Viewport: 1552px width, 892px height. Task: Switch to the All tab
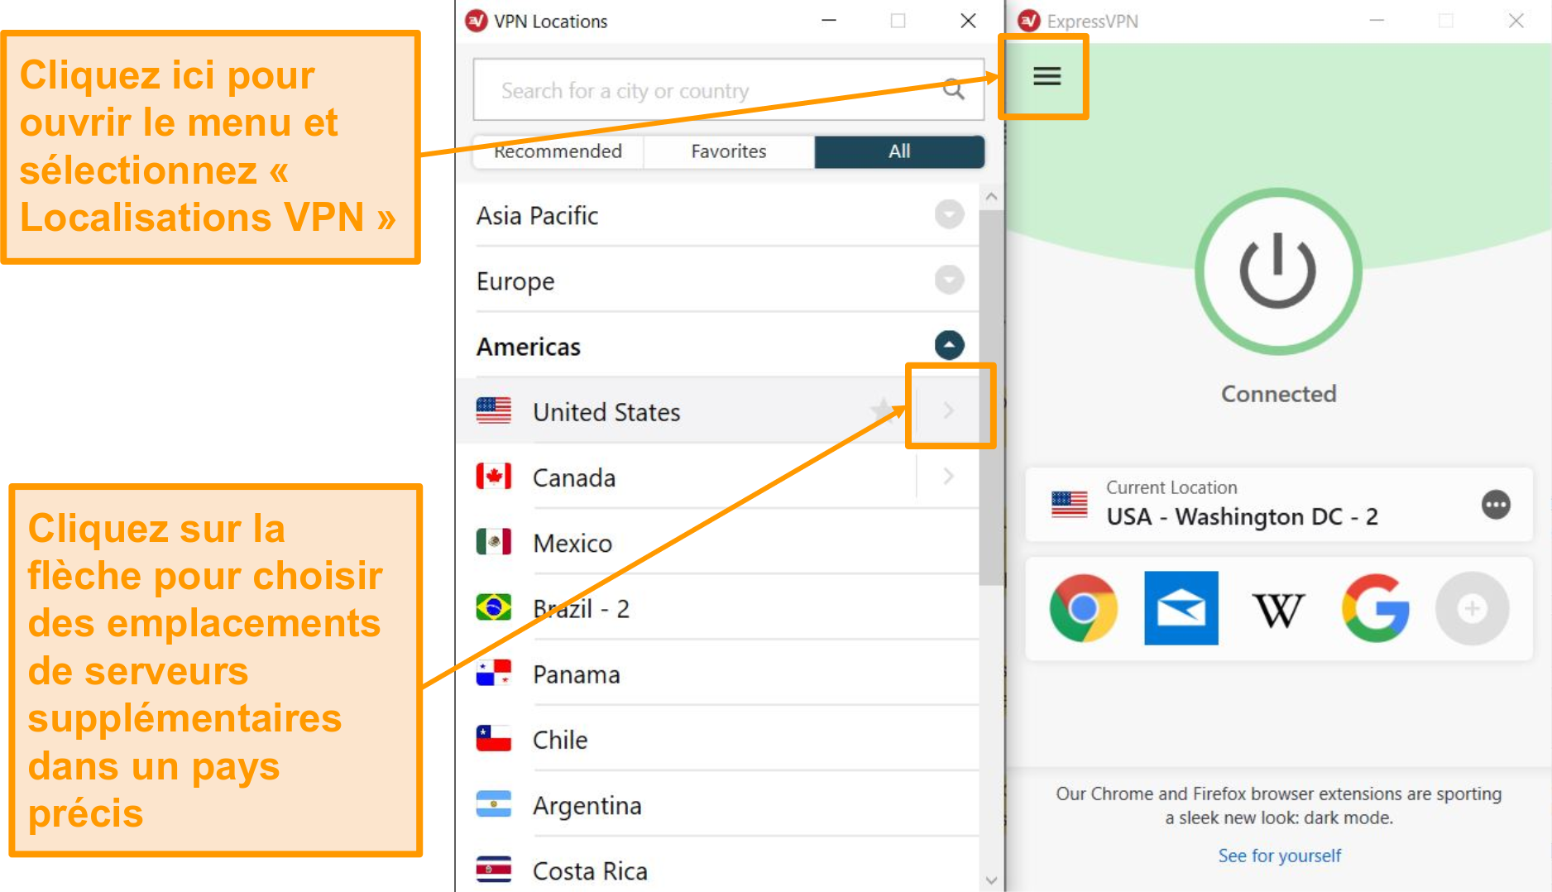(899, 151)
